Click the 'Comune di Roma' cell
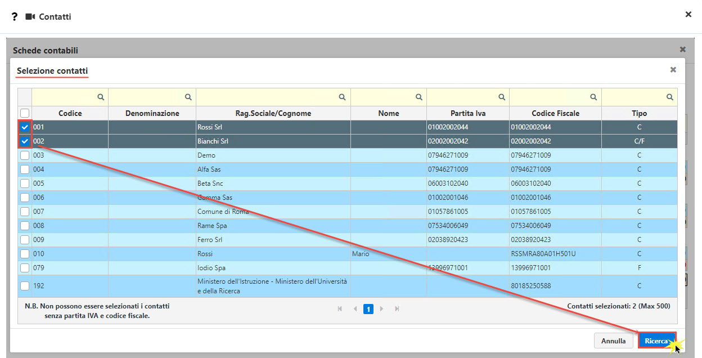Image resolution: width=702 pixels, height=358 pixels. coord(273,212)
